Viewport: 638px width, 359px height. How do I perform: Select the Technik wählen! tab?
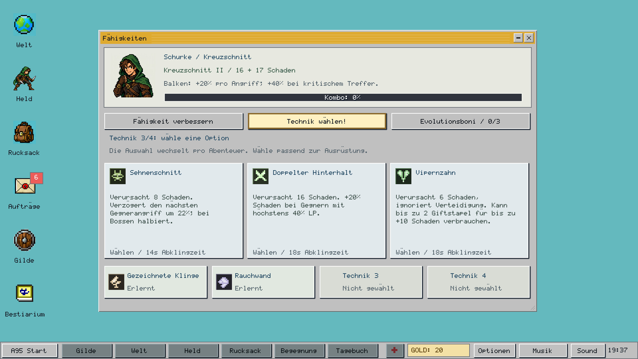point(317,121)
